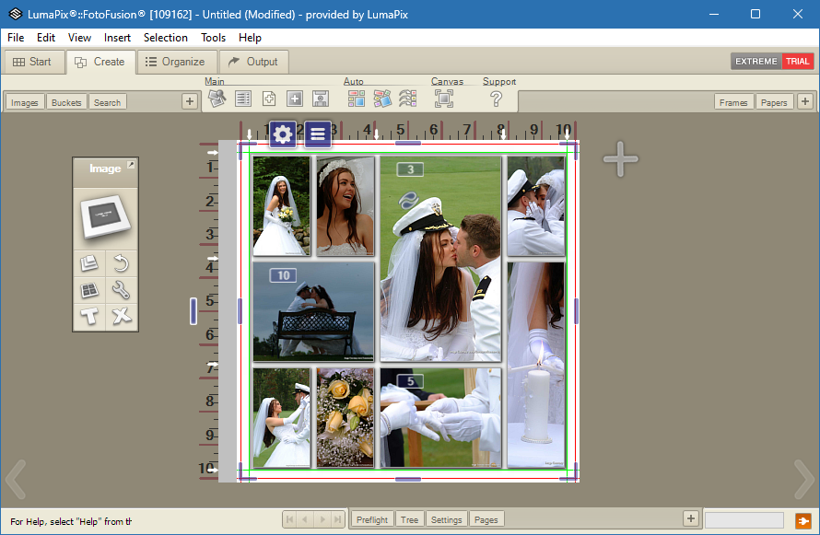Viewport: 820px width, 535px height.
Task: Select the white candle photo
Action: tap(536, 365)
